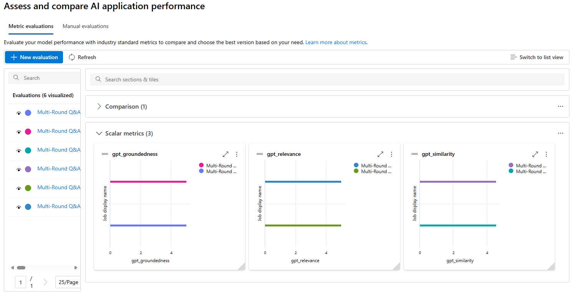Grab the gpt_relevance tile drag handle
The image size is (579, 294).
pos(260,154)
